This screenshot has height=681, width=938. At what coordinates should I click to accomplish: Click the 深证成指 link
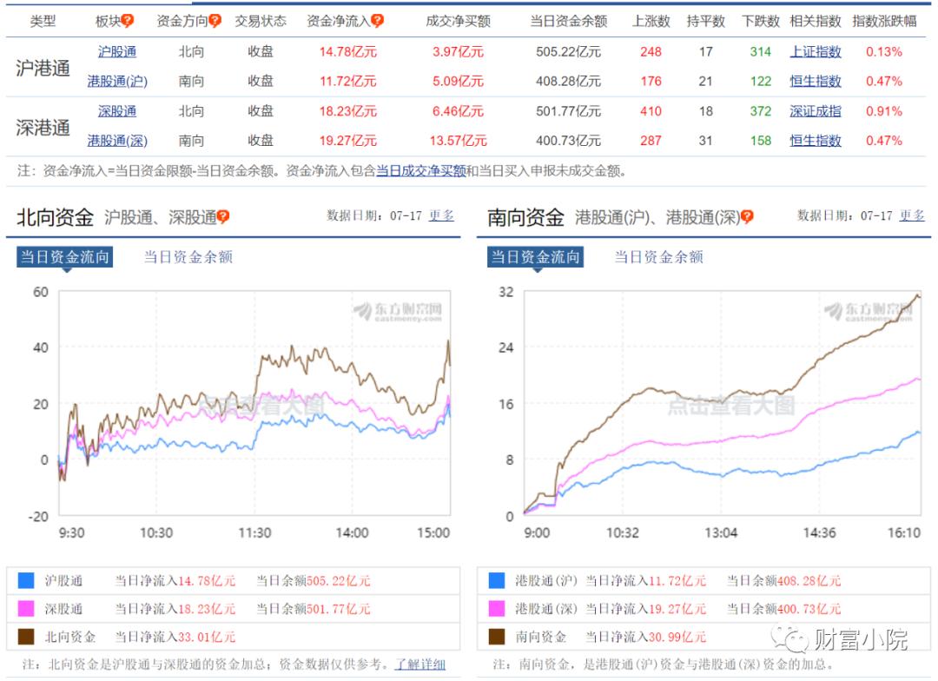coord(818,110)
